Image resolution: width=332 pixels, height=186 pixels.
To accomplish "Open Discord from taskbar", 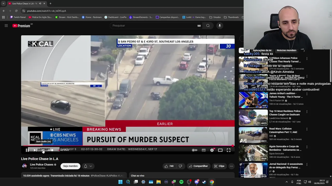I will [x=197, y=182].
